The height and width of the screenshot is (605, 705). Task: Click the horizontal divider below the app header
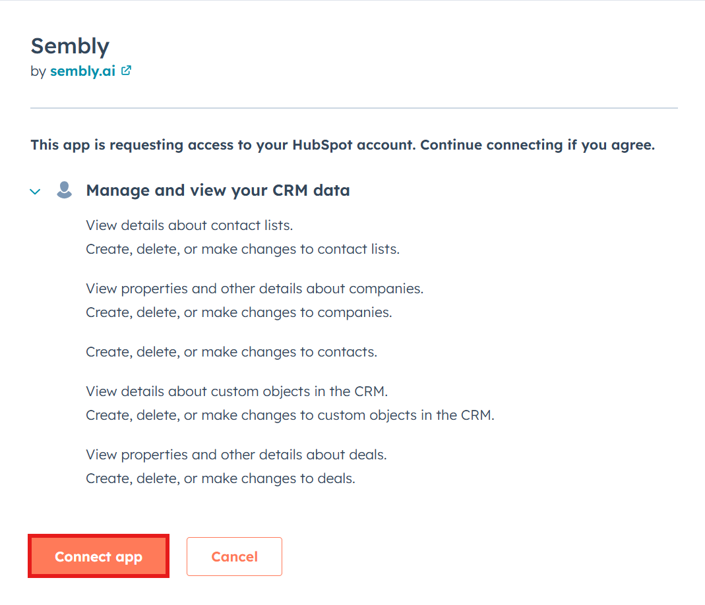tap(353, 107)
